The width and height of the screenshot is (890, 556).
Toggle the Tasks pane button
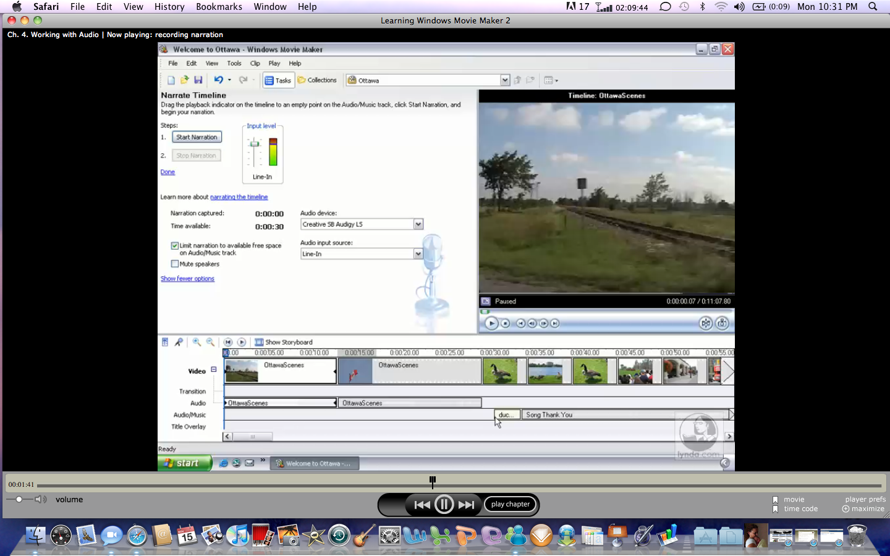[278, 80]
